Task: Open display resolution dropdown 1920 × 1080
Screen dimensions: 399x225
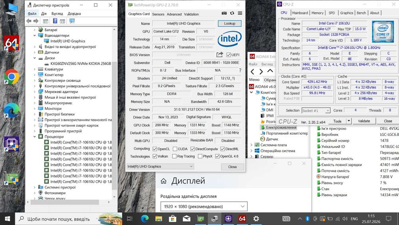Action: click(x=204, y=206)
